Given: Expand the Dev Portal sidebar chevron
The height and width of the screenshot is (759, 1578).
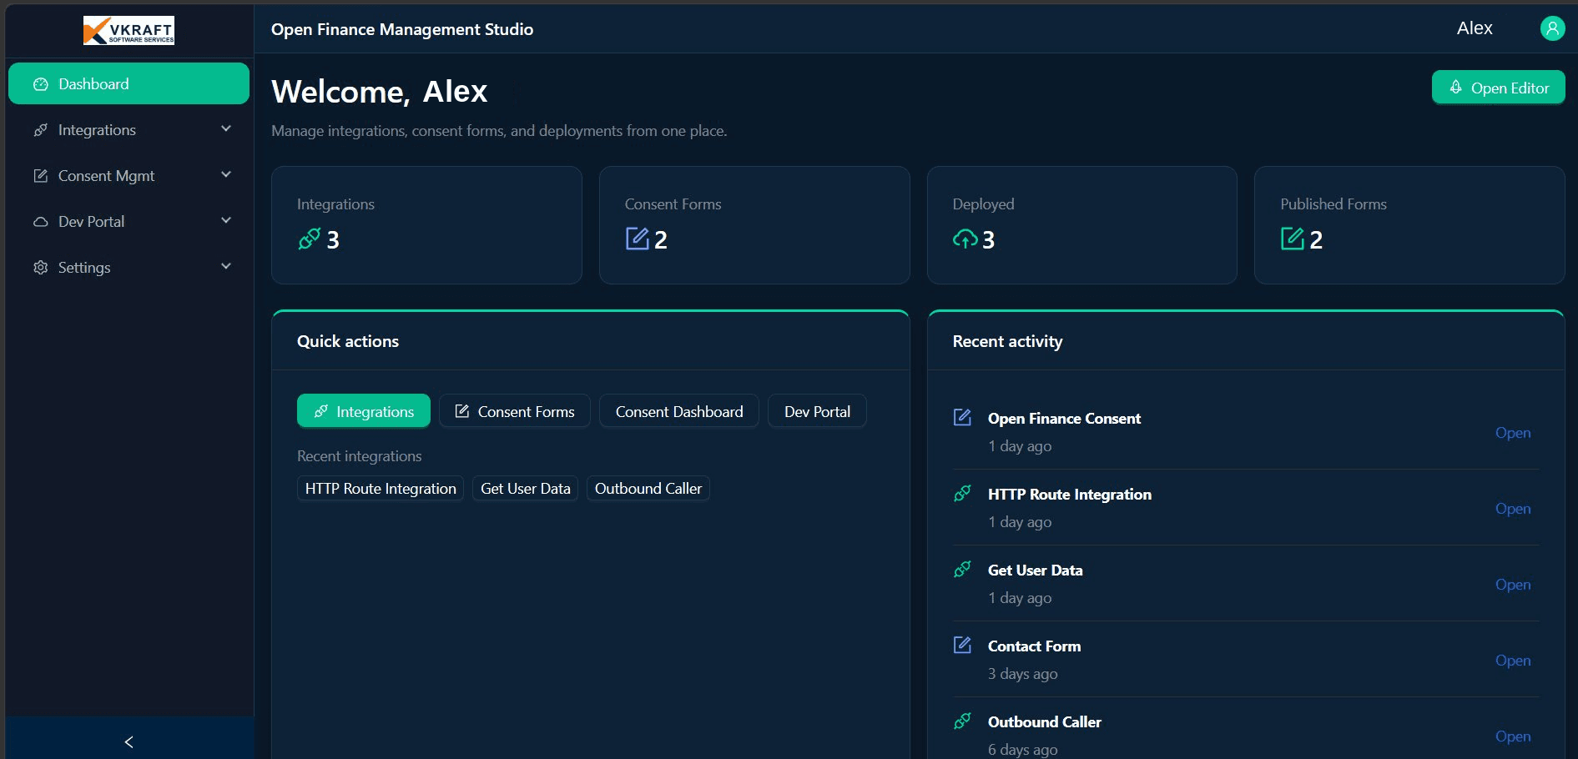Looking at the screenshot, I should point(226,221).
